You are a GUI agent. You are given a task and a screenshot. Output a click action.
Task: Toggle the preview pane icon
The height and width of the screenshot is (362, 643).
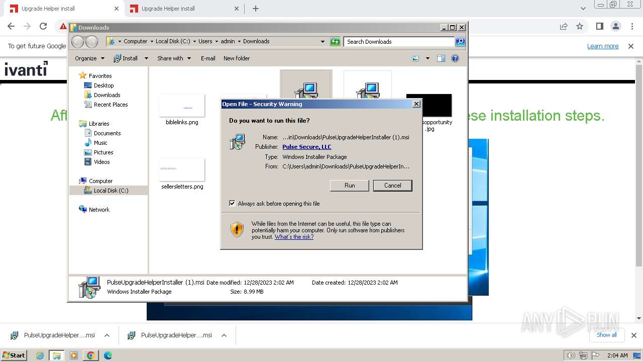pos(441,58)
